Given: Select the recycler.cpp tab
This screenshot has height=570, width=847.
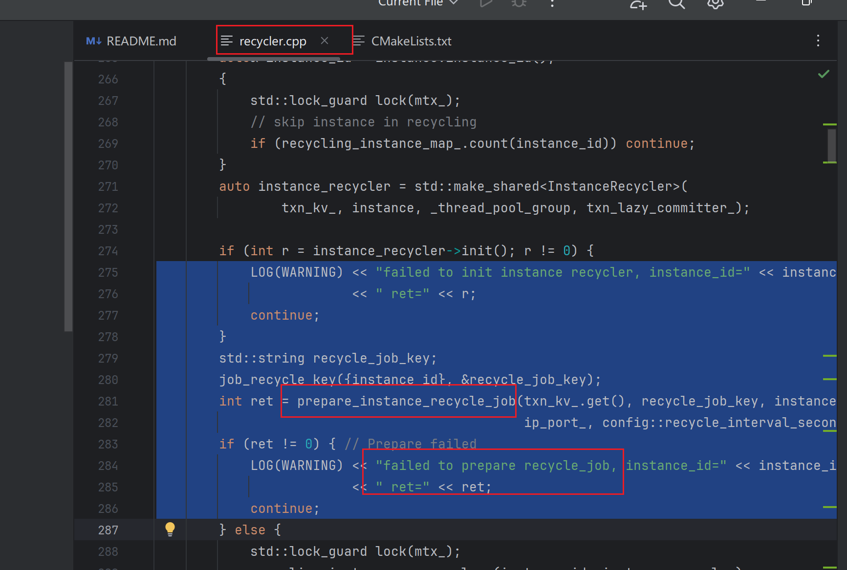Looking at the screenshot, I should (272, 41).
